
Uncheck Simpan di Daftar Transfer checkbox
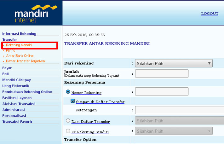(x=73, y=101)
